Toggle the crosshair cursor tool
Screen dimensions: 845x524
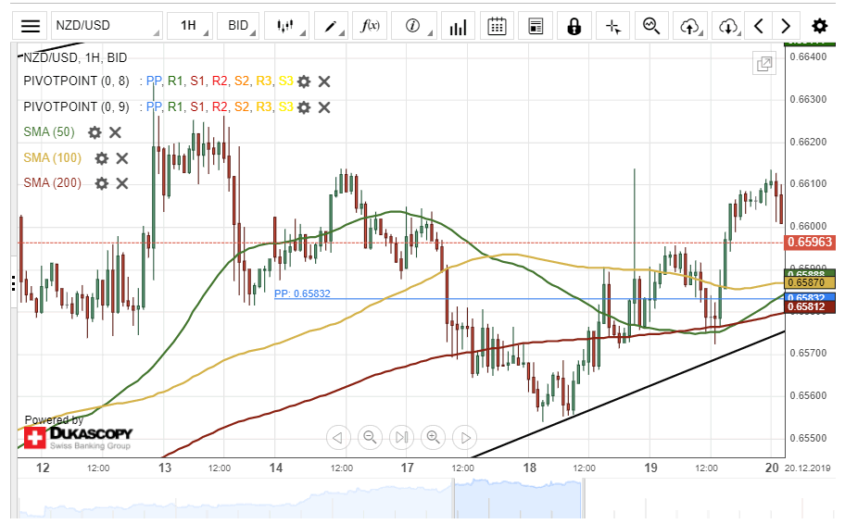612,26
